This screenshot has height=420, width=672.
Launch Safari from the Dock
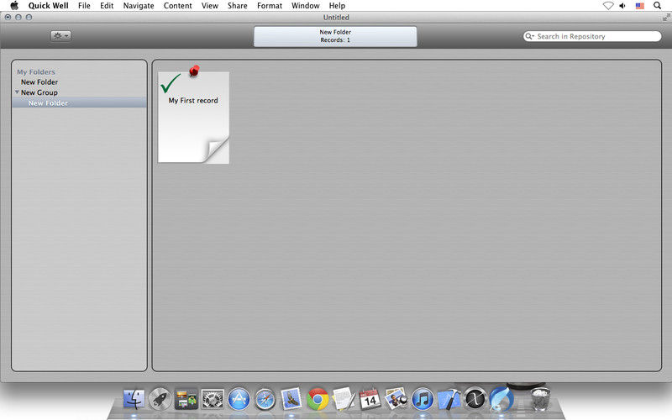[x=265, y=400]
